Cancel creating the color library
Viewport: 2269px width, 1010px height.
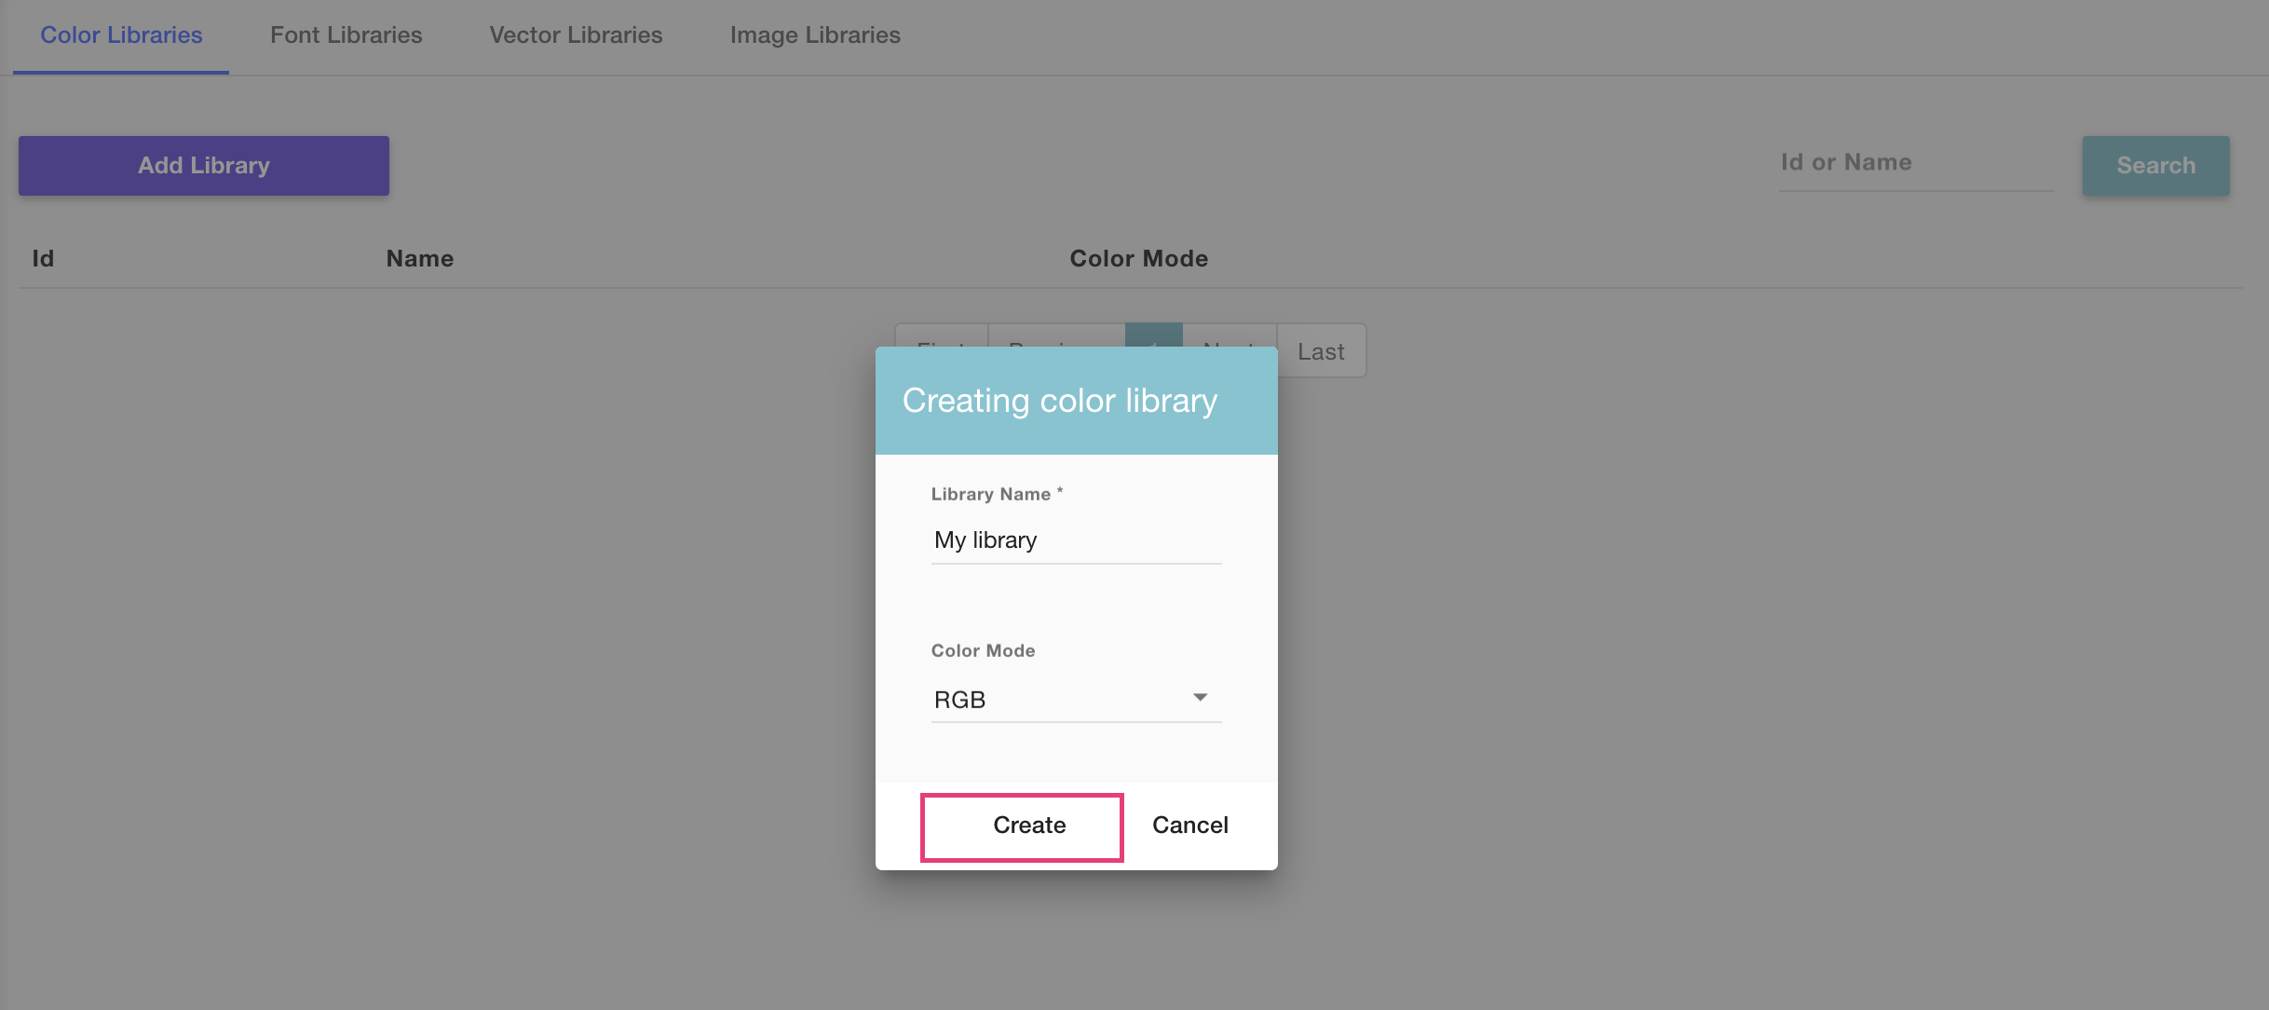click(1189, 825)
